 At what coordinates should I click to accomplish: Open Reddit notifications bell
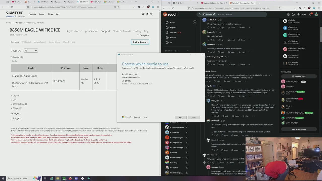pos(310,14)
